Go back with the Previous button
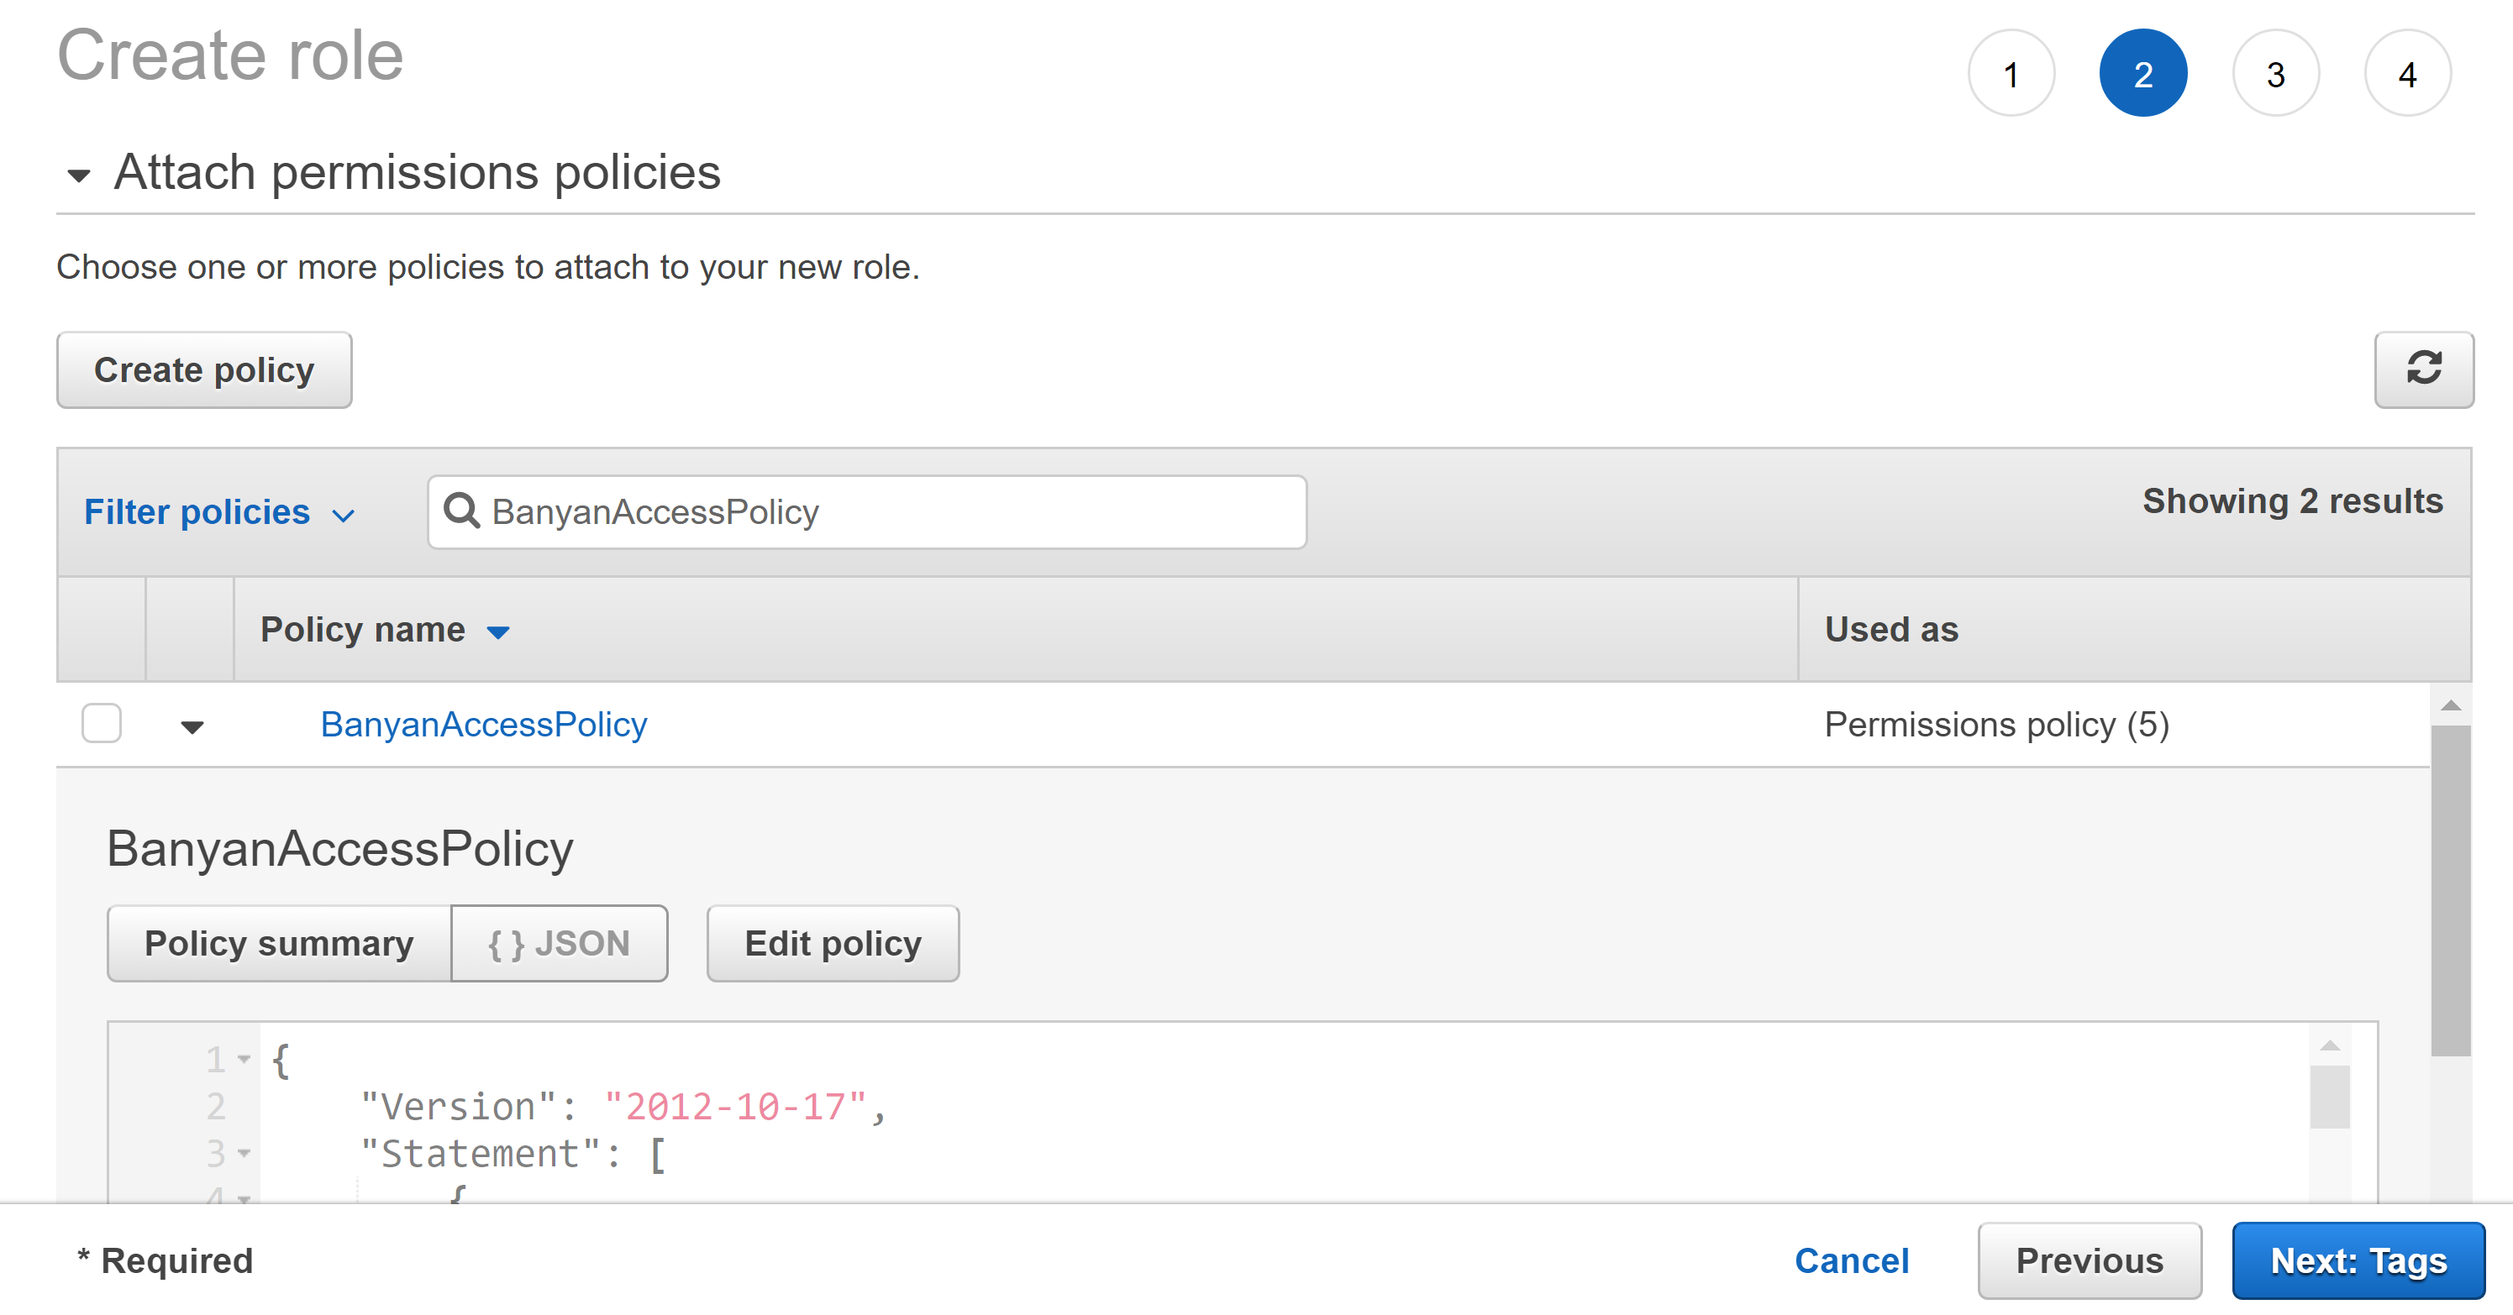This screenshot has width=2513, height=1315. (2089, 1260)
